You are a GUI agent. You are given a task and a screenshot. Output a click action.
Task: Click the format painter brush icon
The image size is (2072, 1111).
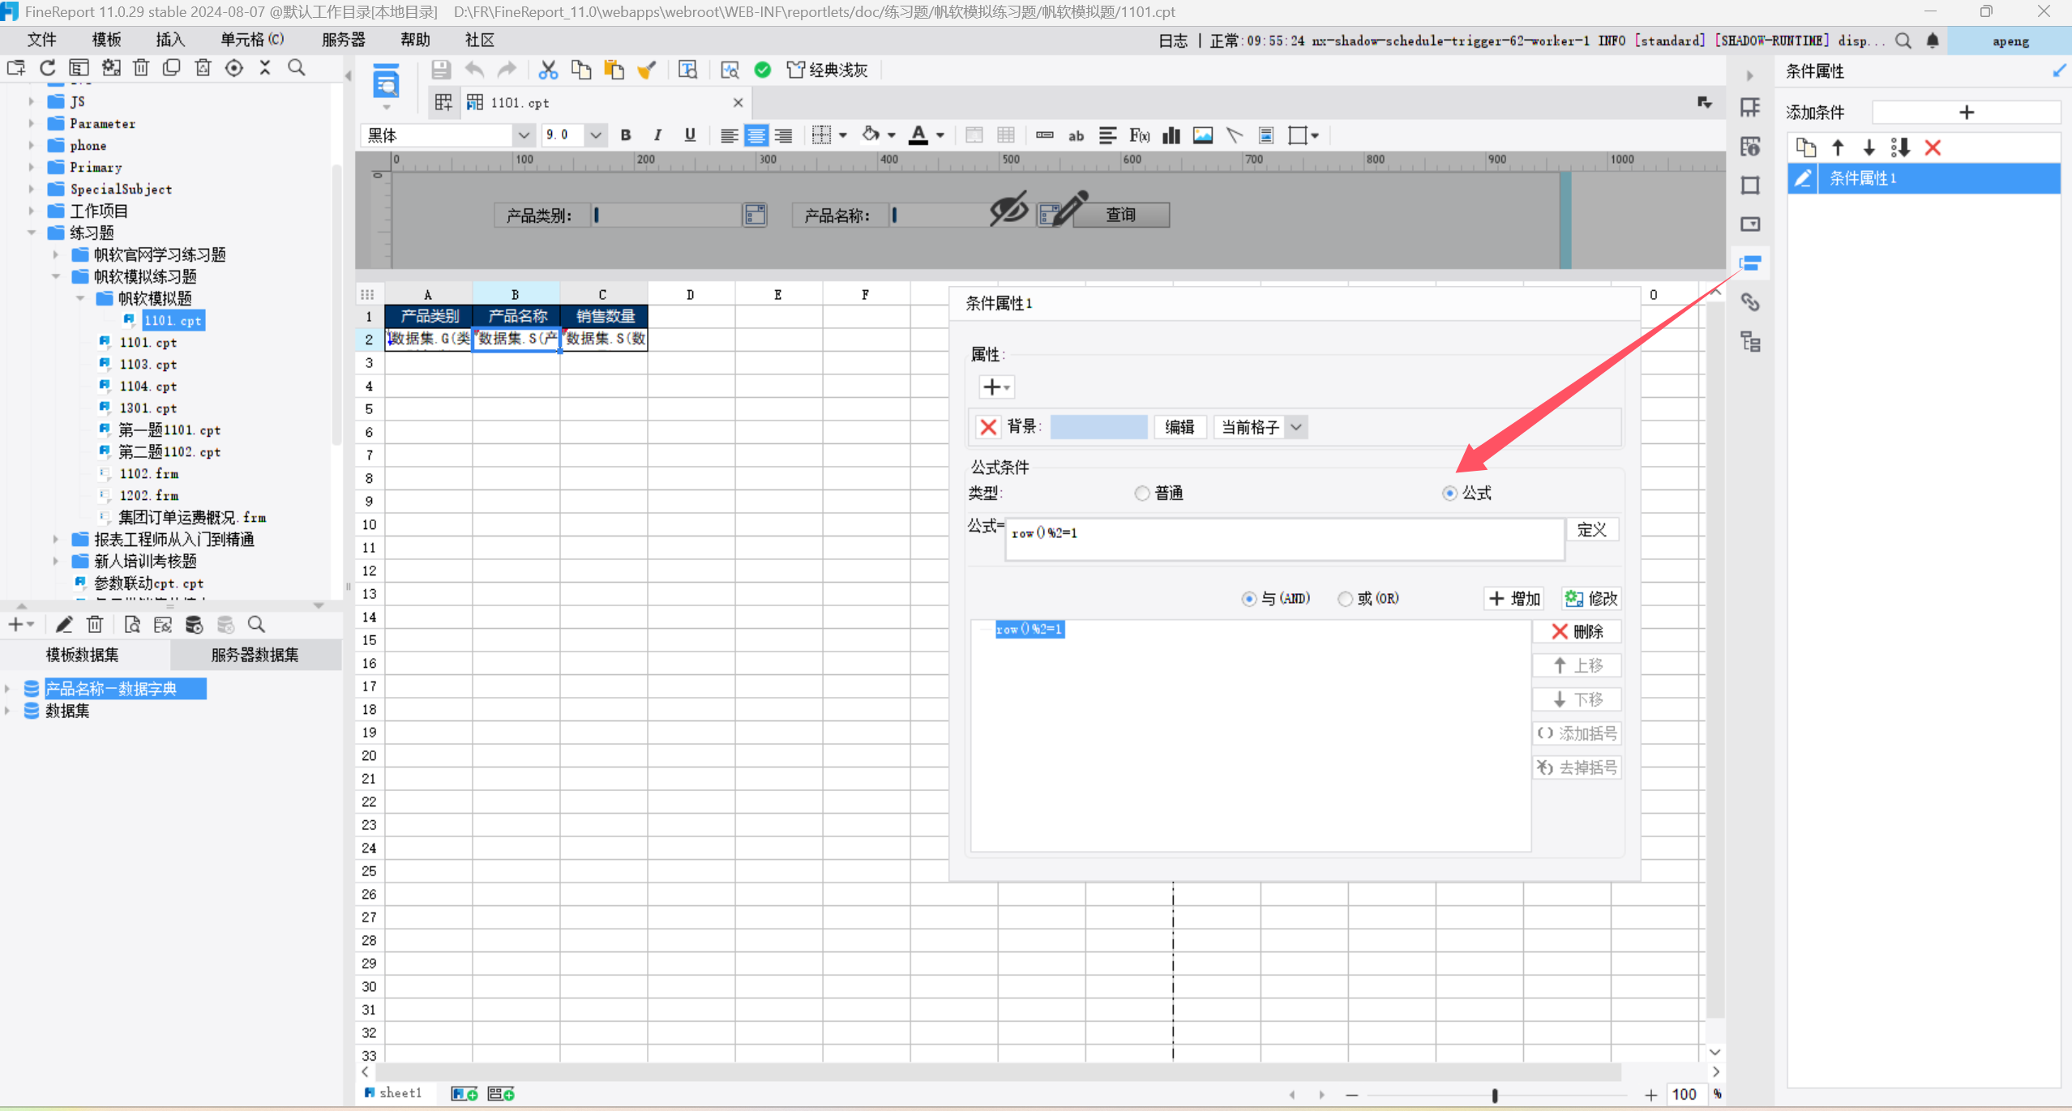point(646,70)
